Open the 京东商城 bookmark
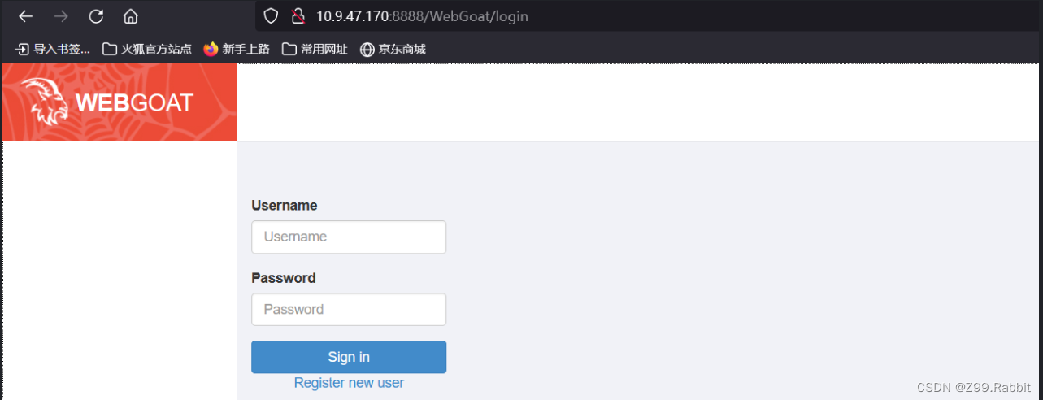1043x400 pixels. point(393,50)
